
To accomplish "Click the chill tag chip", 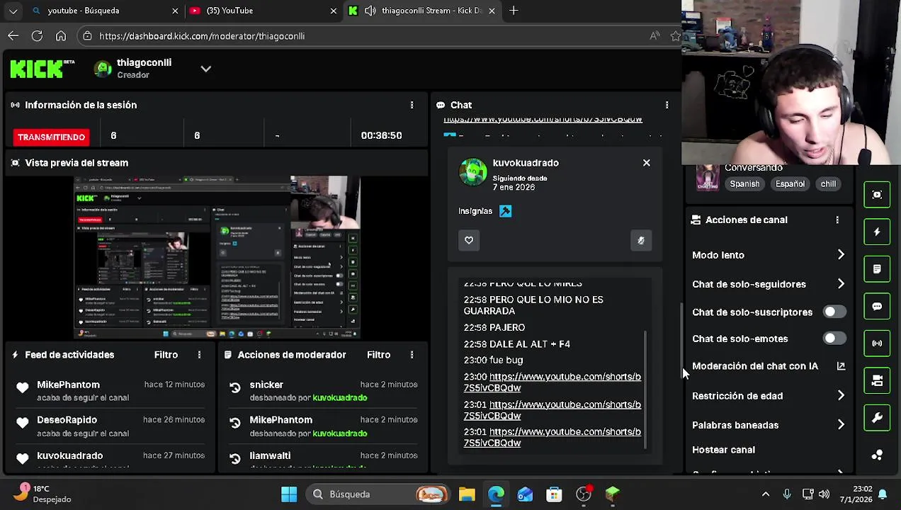I will click(828, 183).
